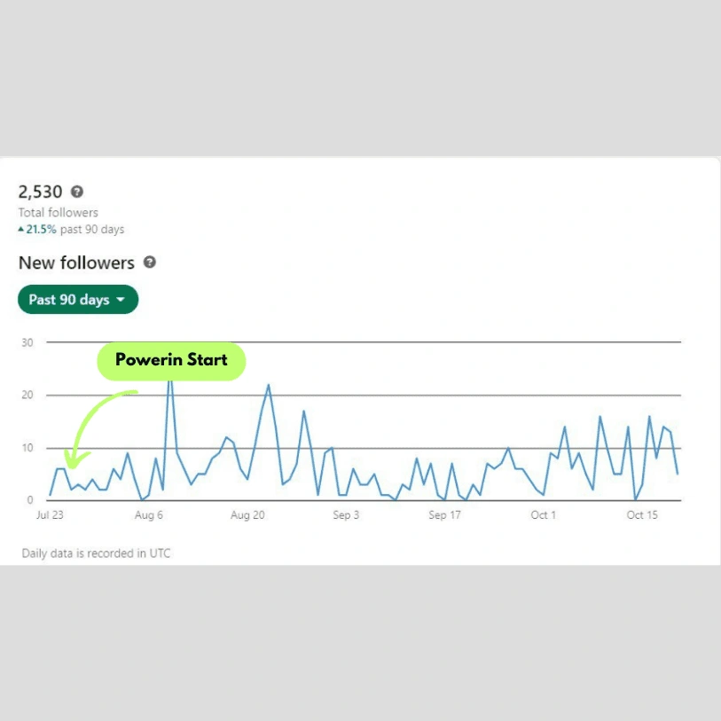Select the New followers section heading
Viewport: 721px width, 721px height.
(x=76, y=263)
